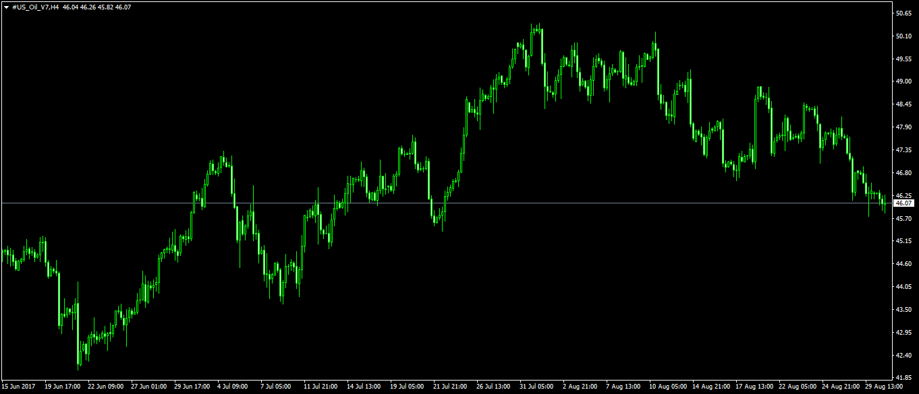919x394 pixels.
Task: Click the 44.60 price axis label
Action: click(904, 264)
